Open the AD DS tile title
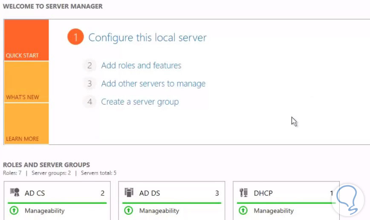The image size is (370, 220). pos(150,193)
